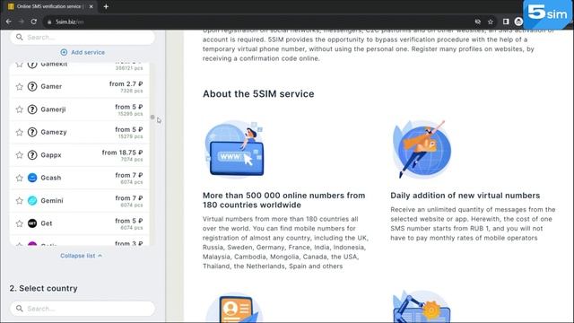Select the Gcash service row

point(80,178)
